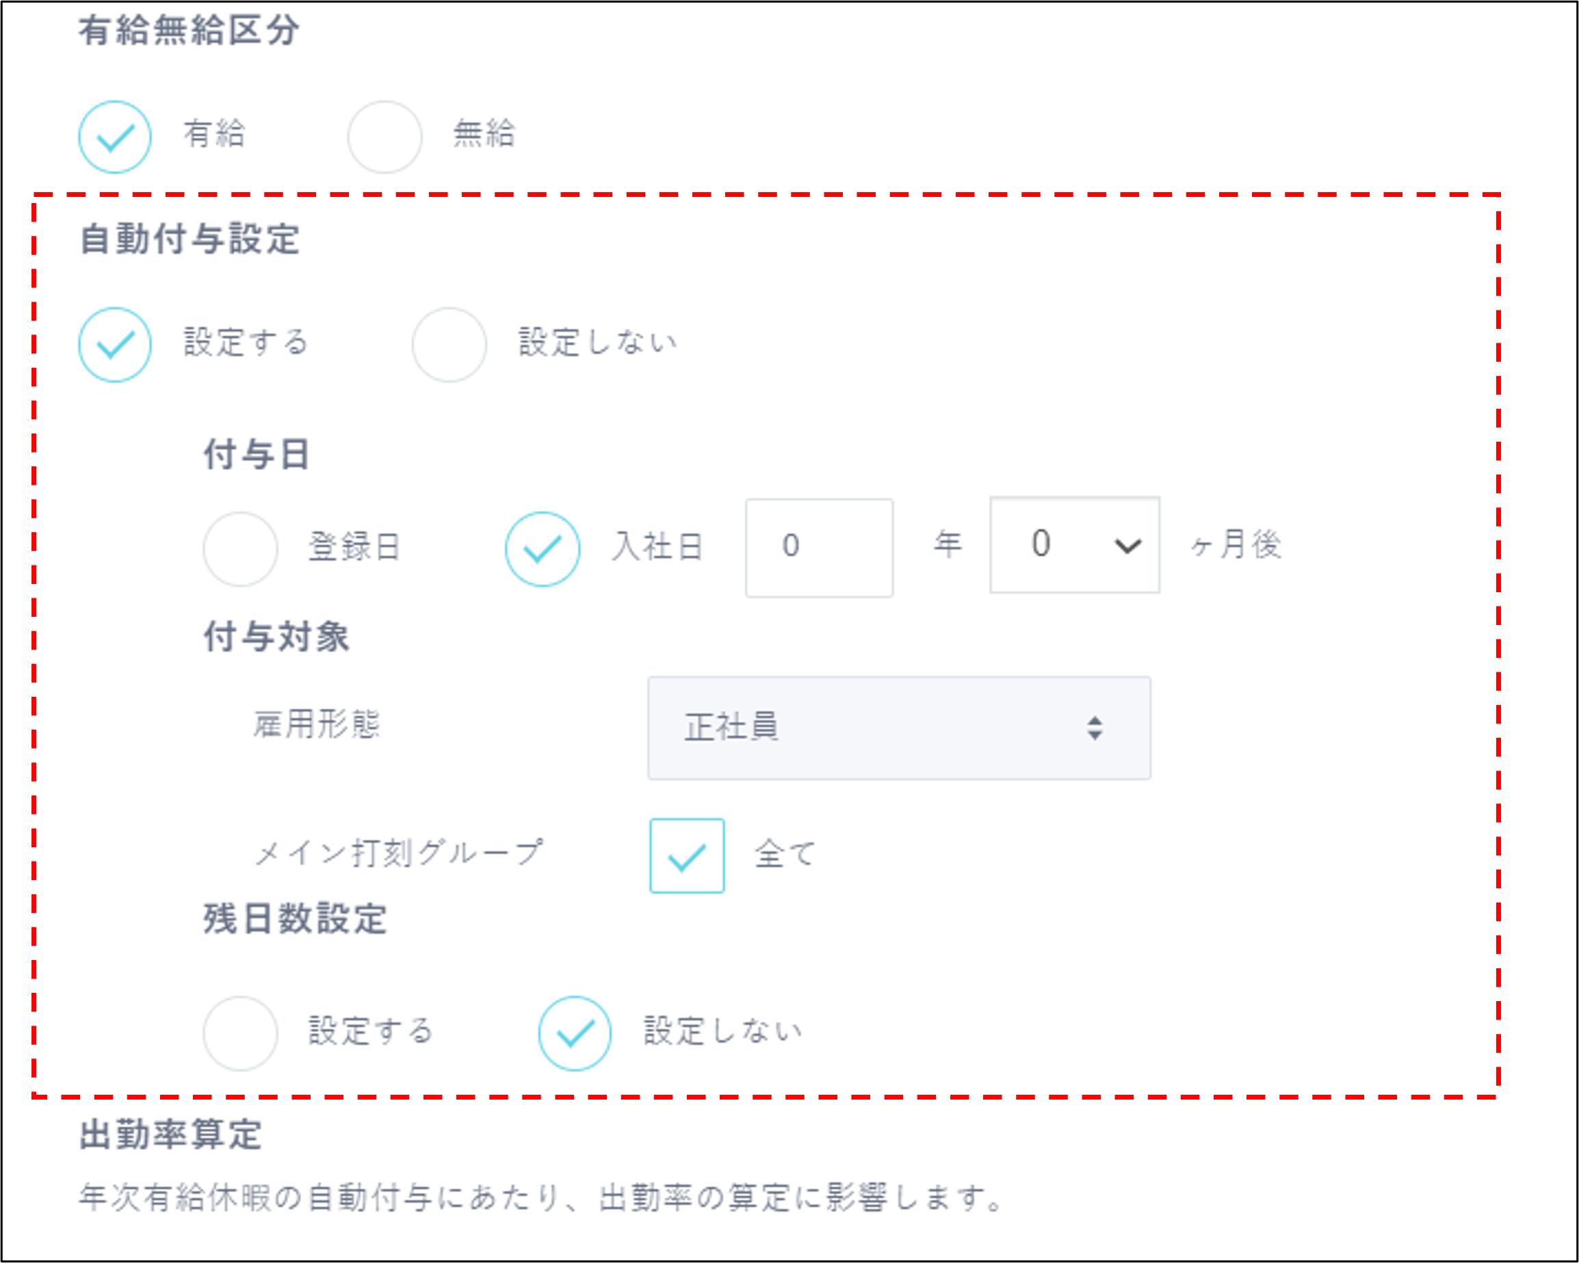The width and height of the screenshot is (1579, 1263).
Task: Open the ヶ月後 months dropdown
Action: [x=1073, y=546]
